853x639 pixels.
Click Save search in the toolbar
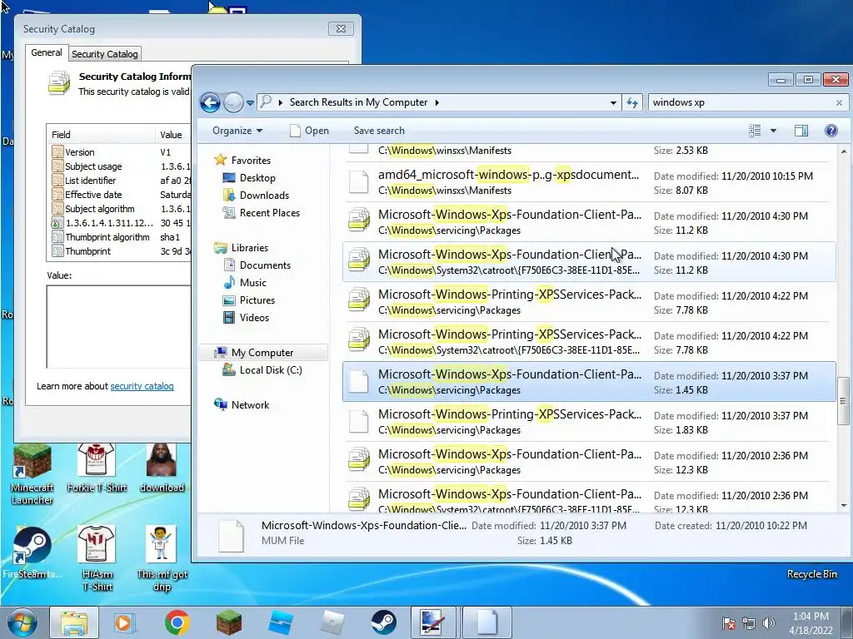(379, 131)
